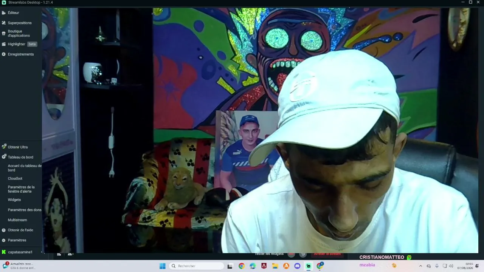Click Obtenir de l'aide
Image resolution: width=484 pixels, height=272 pixels.
[x=20, y=230]
